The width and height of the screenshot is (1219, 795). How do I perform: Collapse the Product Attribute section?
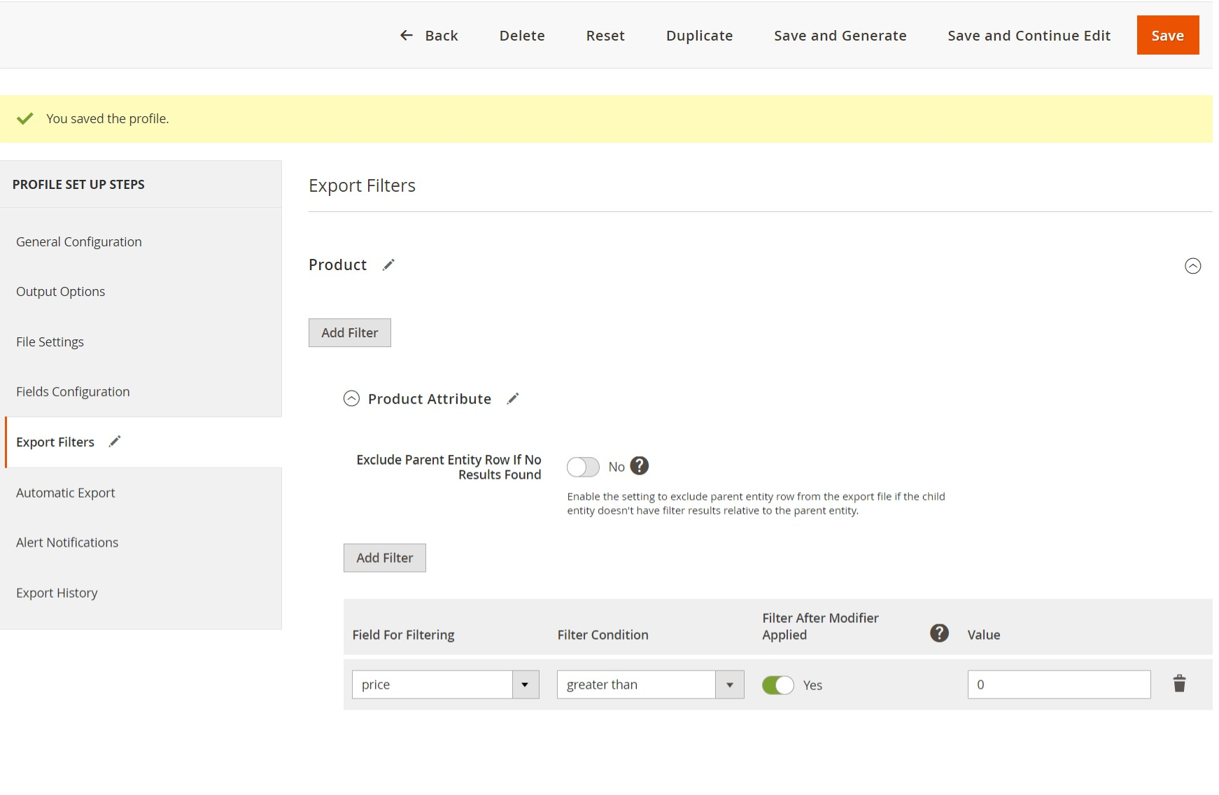click(x=351, y=399)
